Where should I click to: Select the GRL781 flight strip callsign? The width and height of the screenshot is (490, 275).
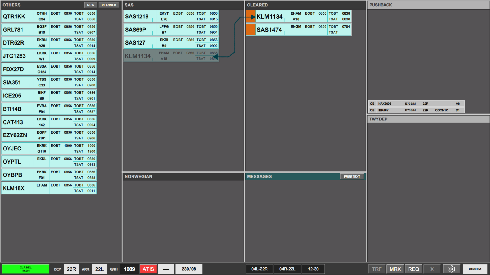[x=13, y=29]
